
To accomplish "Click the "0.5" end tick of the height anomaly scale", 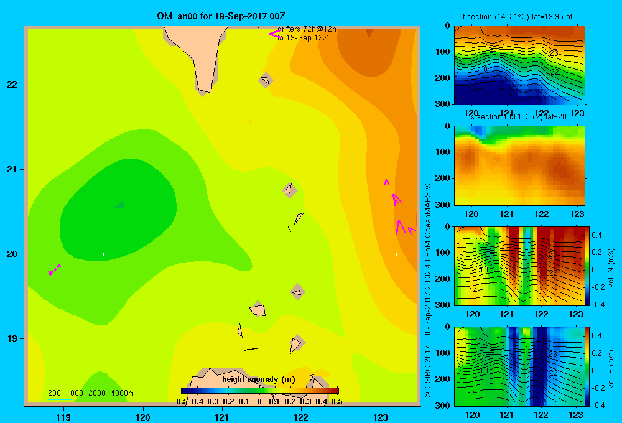I will 337,402.
